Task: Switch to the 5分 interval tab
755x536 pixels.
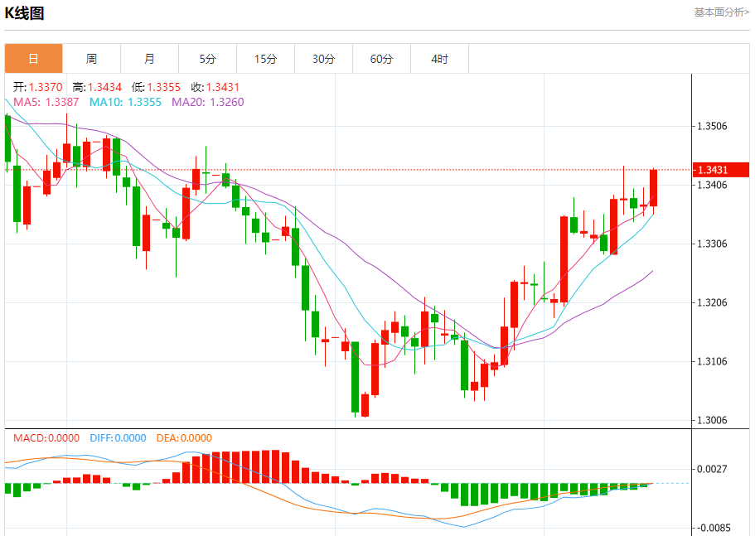Action: (207, 59)
